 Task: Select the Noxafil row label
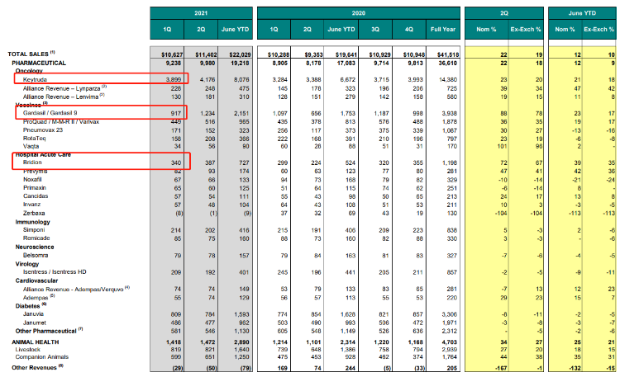tap(32, 179)
